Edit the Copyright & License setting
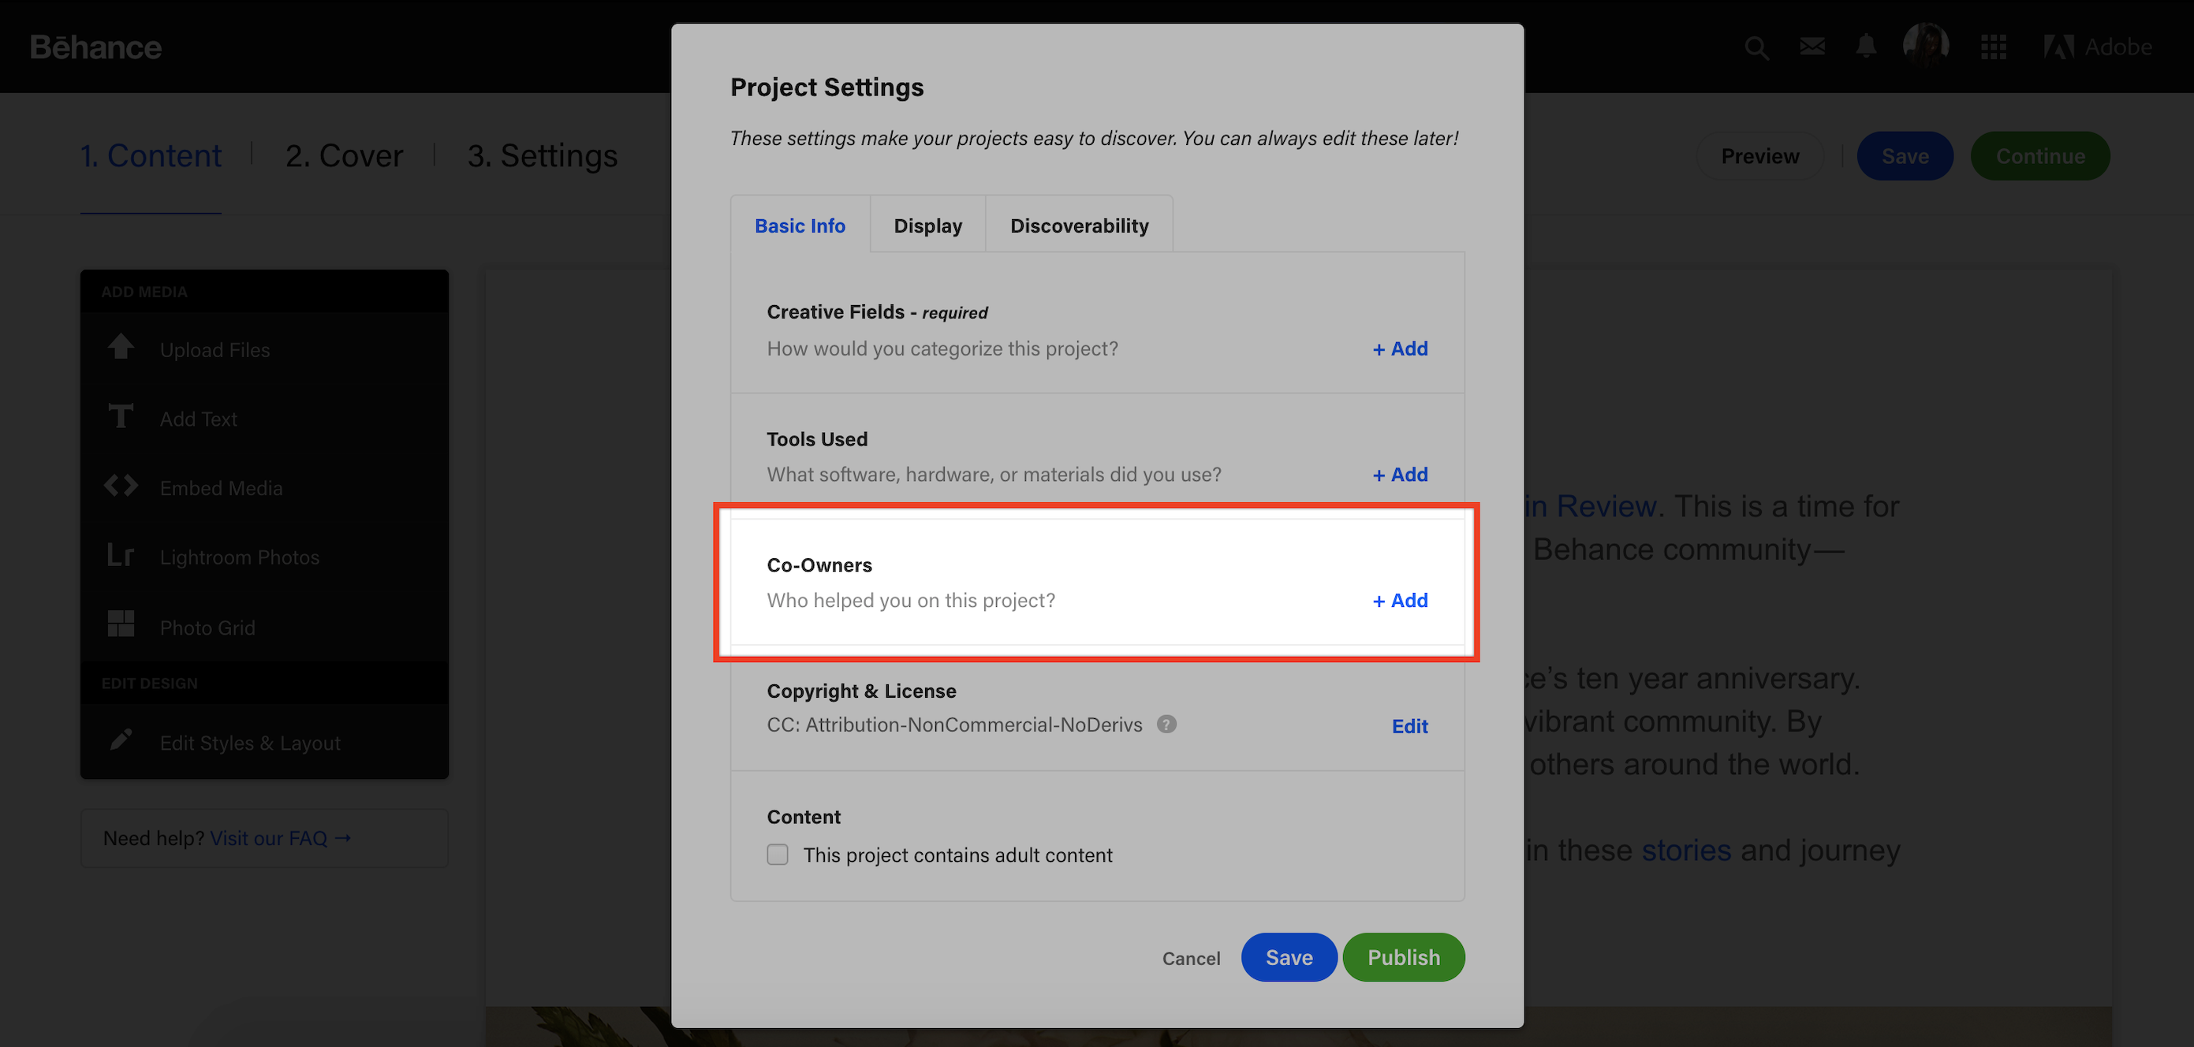2194x1047 pixels. pos(1409,726)
